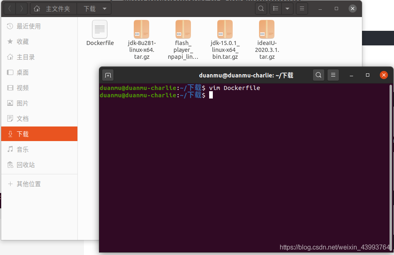Click the terminal cursor prompt line

(156, 95)
